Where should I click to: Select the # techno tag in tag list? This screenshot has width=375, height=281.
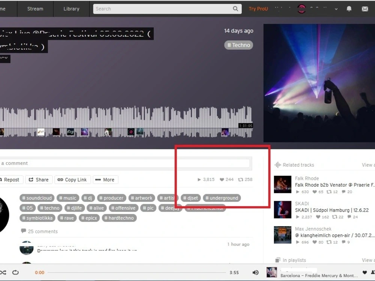50,208
